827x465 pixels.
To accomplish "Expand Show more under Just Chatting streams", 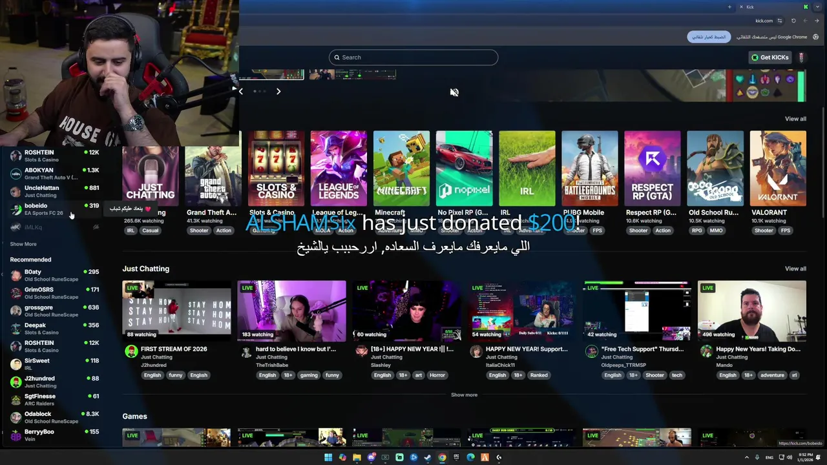I will (x=464, y=395).
